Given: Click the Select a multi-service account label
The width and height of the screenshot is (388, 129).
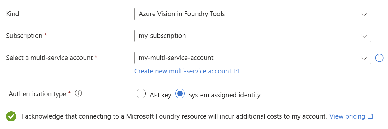Looking at the screenshot, I should pyautogui.click(x=49, y=58).
